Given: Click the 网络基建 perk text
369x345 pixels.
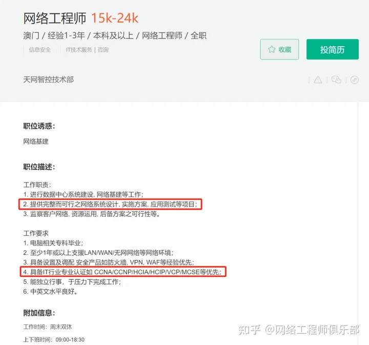Looking at the screenshot, I should click(36, 141).
